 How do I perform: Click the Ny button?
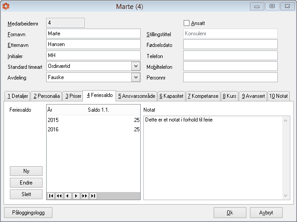click(x=26, y=171)
